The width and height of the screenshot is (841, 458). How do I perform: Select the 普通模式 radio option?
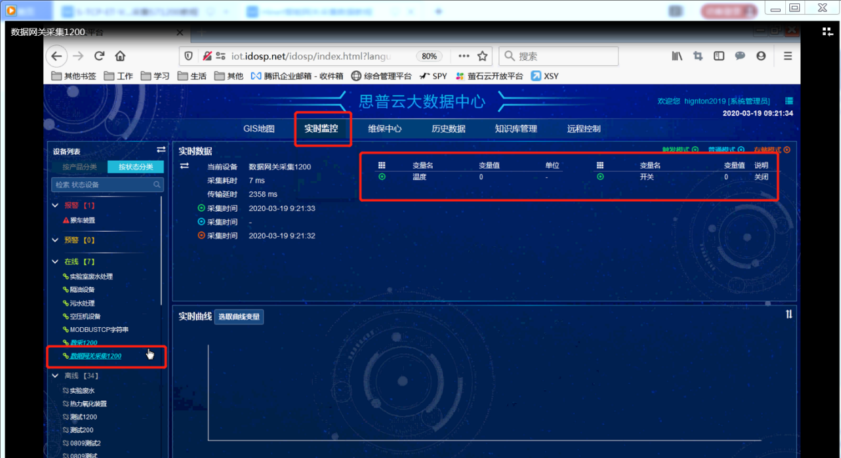click(741, 150)
